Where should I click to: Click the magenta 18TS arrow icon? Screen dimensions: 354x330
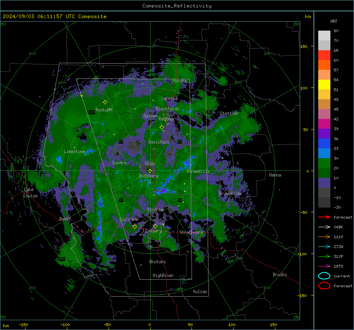324,266
